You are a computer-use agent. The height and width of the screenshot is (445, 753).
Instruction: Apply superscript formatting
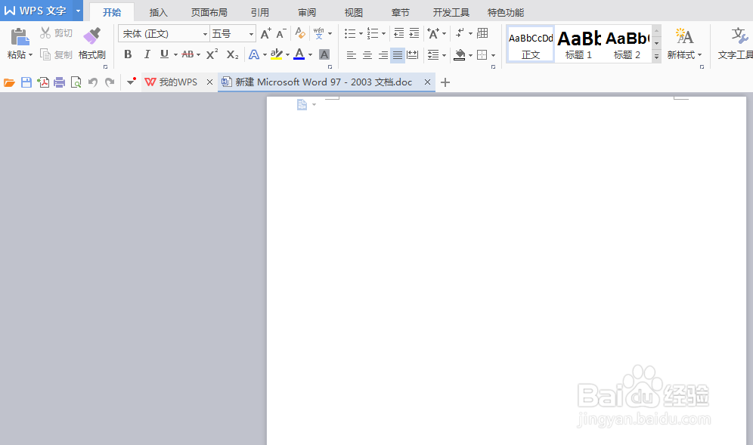(x=212, y=54)
